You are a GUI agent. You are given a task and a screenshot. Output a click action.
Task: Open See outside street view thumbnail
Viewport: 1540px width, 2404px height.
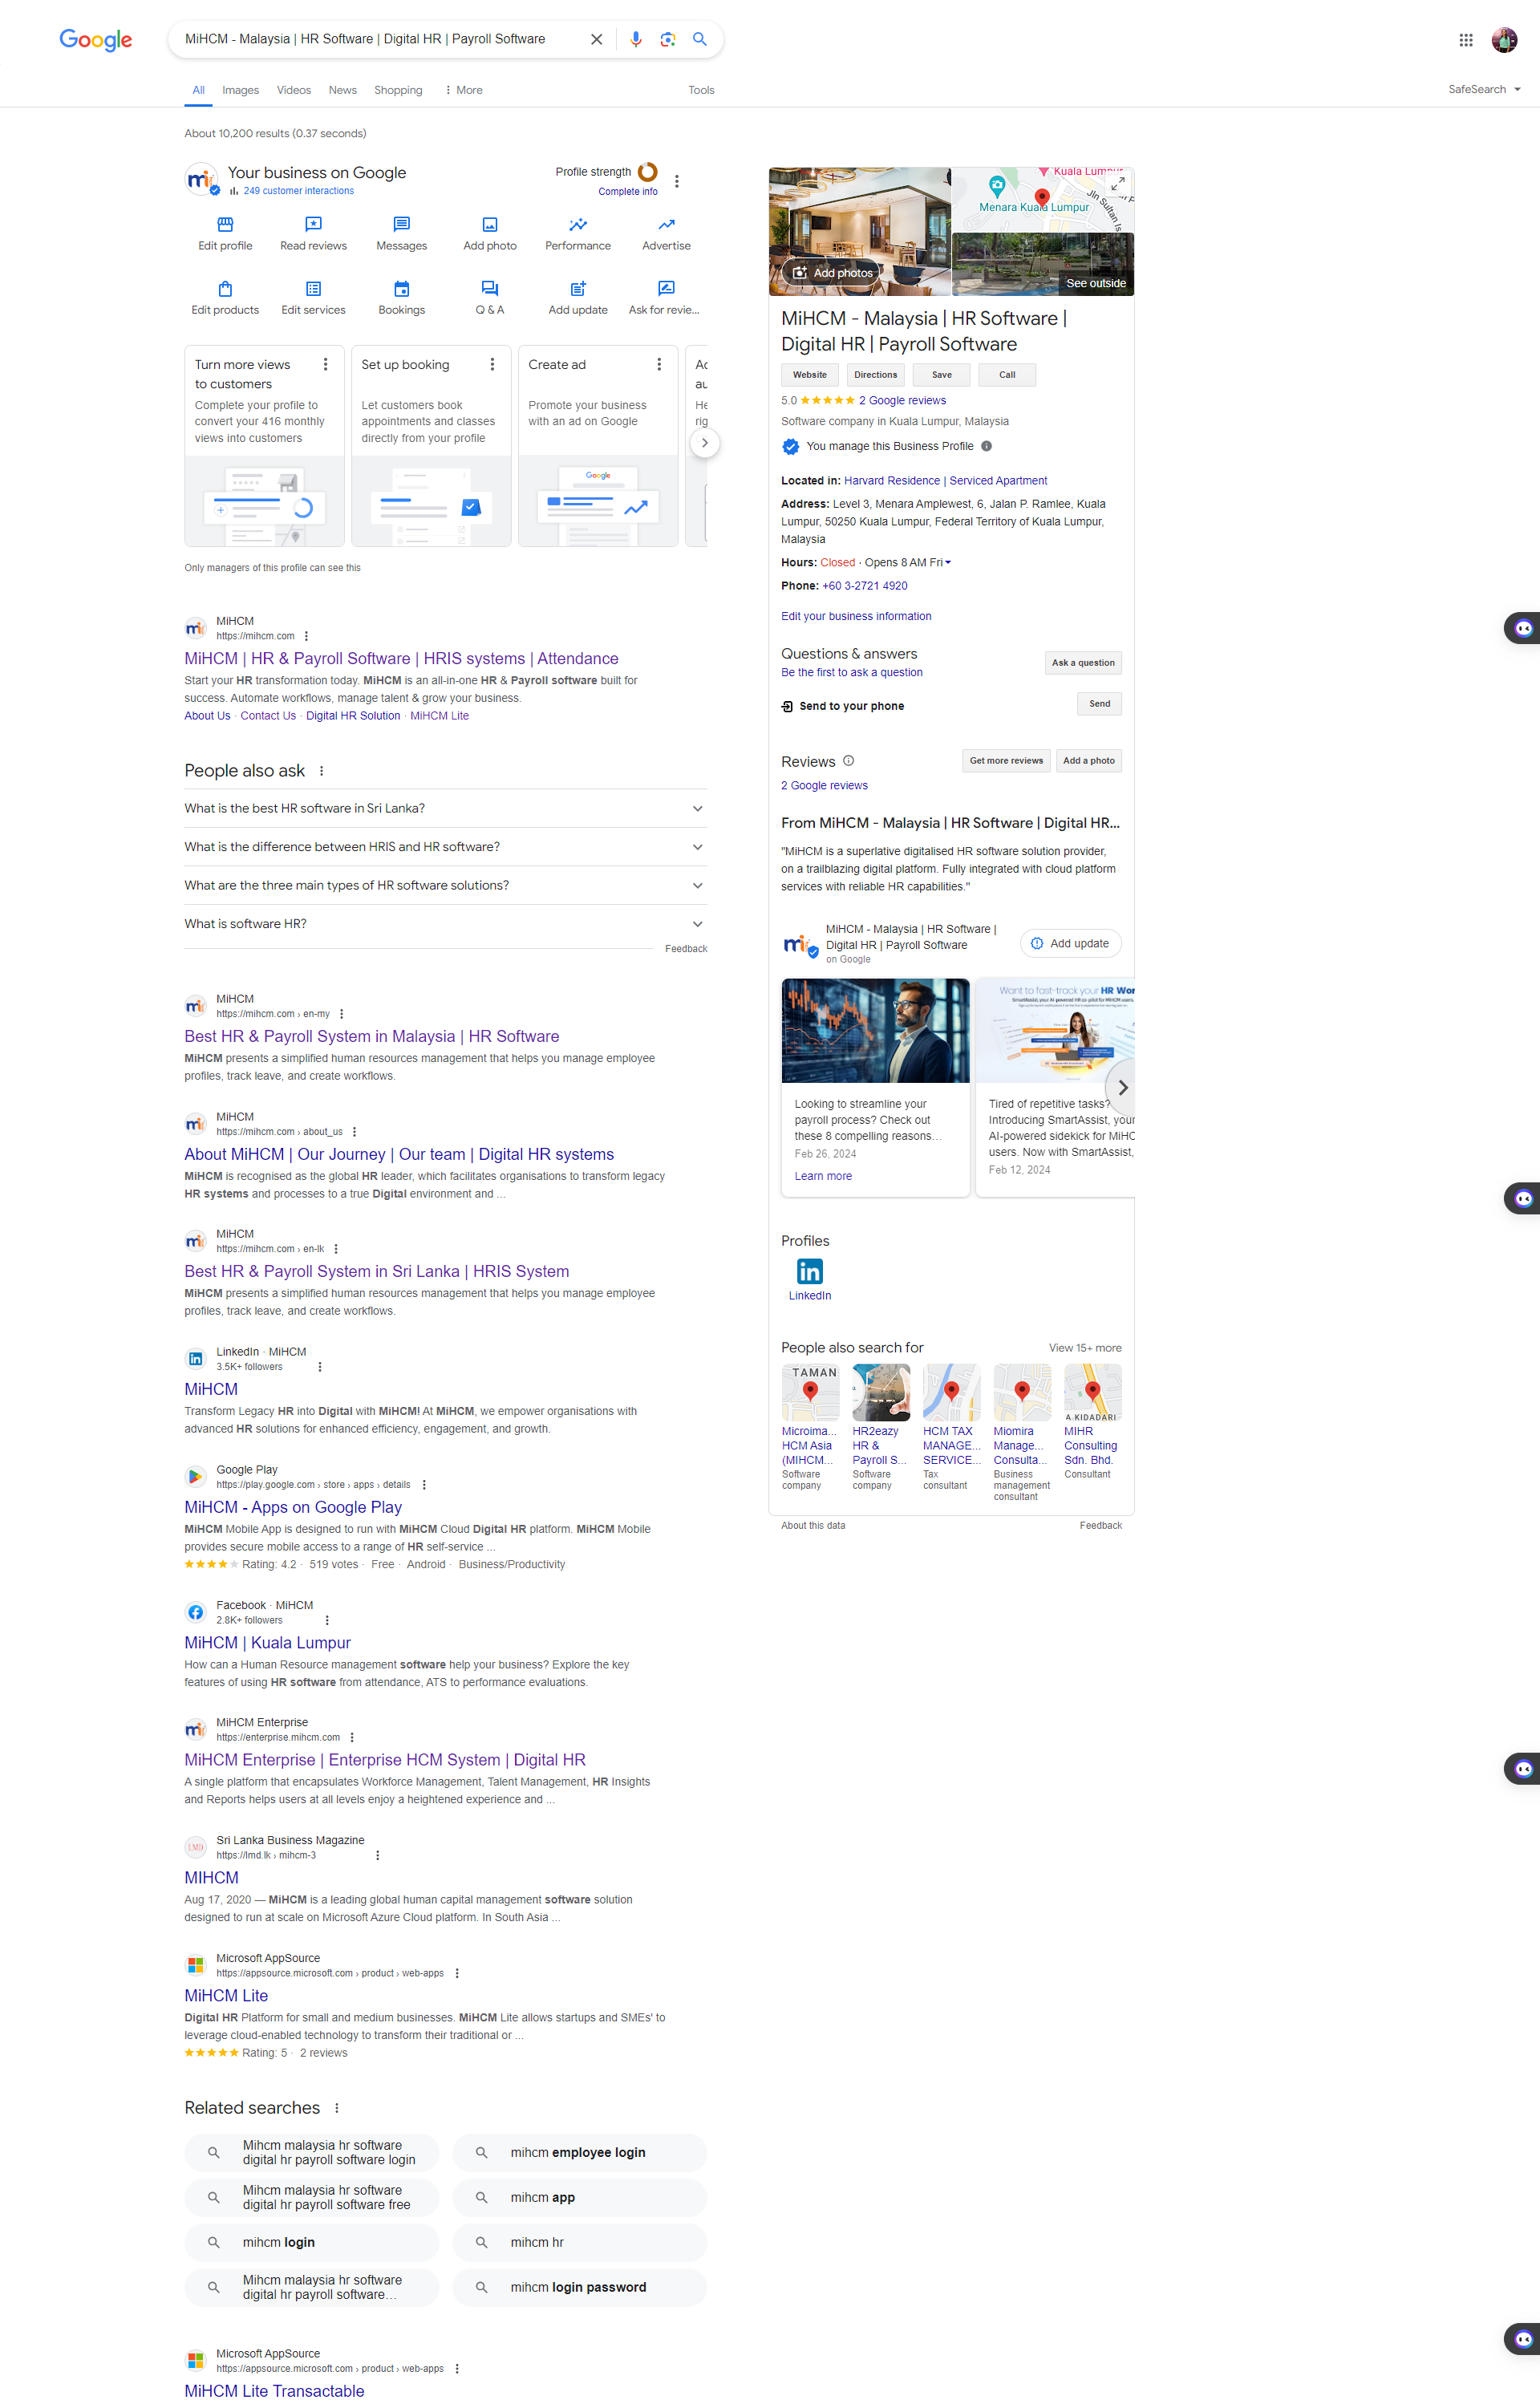[1043, 264]
